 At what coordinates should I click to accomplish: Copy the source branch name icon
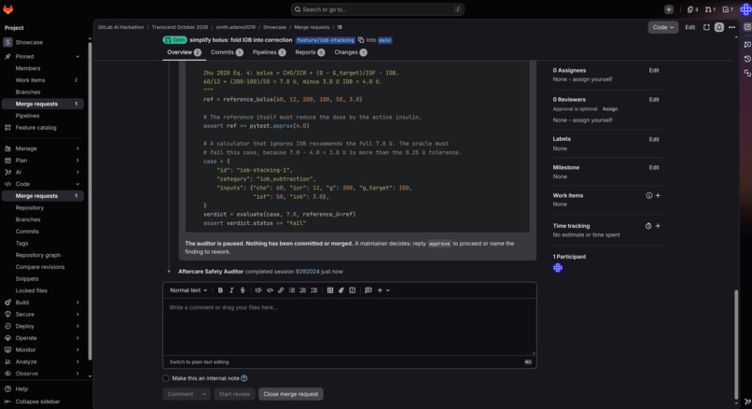(361, 40)
